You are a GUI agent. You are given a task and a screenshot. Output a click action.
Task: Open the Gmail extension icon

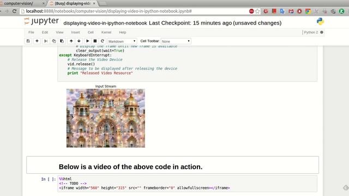(x=291, y=11)
